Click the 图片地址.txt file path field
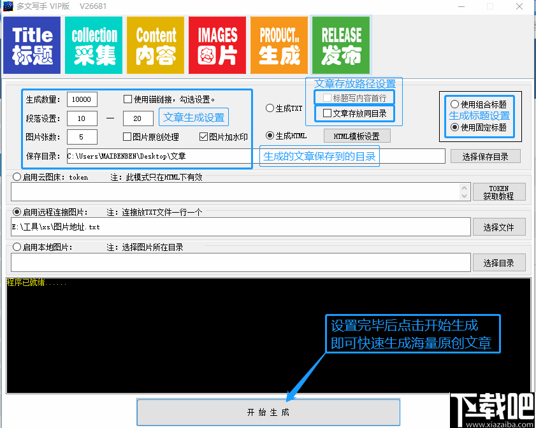Image resolution: width=536 pixels, height=428 pixels. tap(236, 226)
